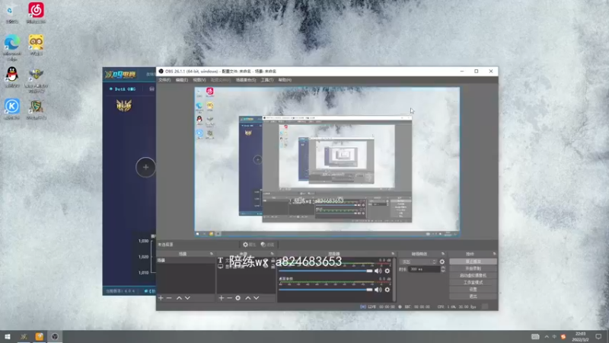Open the Windows Start menu
The width and height of the screenshot is (609, 343).
(8, 337)
